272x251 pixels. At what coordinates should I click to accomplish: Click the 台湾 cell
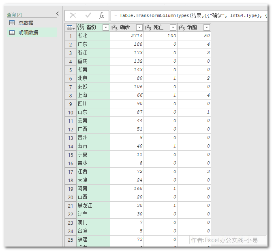tap(93, 231)
